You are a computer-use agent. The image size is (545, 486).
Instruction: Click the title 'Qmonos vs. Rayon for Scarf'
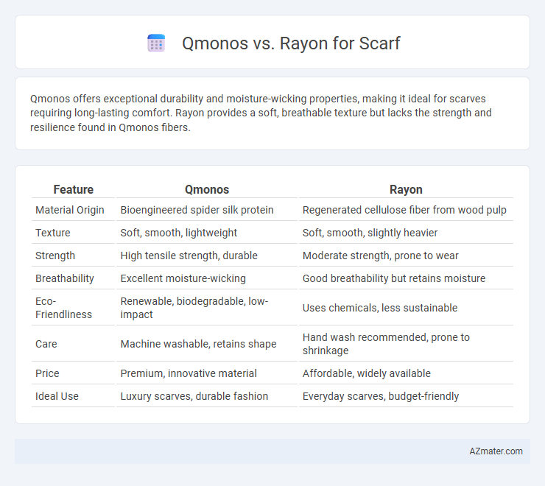pos(291,43)
